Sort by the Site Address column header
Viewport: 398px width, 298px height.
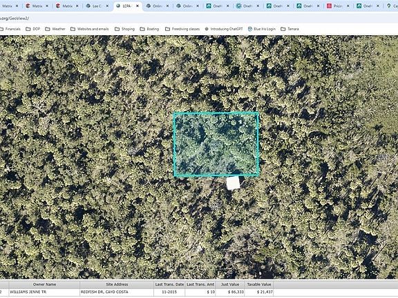[117, 285]
